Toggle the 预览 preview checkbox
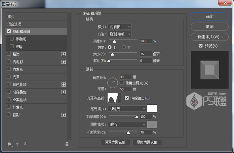Viewport: 234px width, 153px height. [201, 46]
